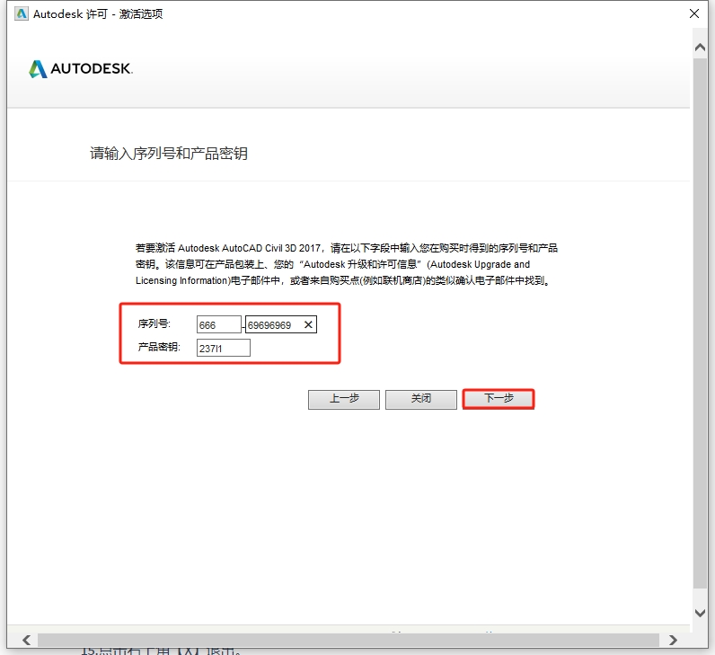Image resolution: width=715 pixels, height=655 pixels.
Task: Click the heading 请输入序列号和产品密钥
Action: click(x=169, y=154)
